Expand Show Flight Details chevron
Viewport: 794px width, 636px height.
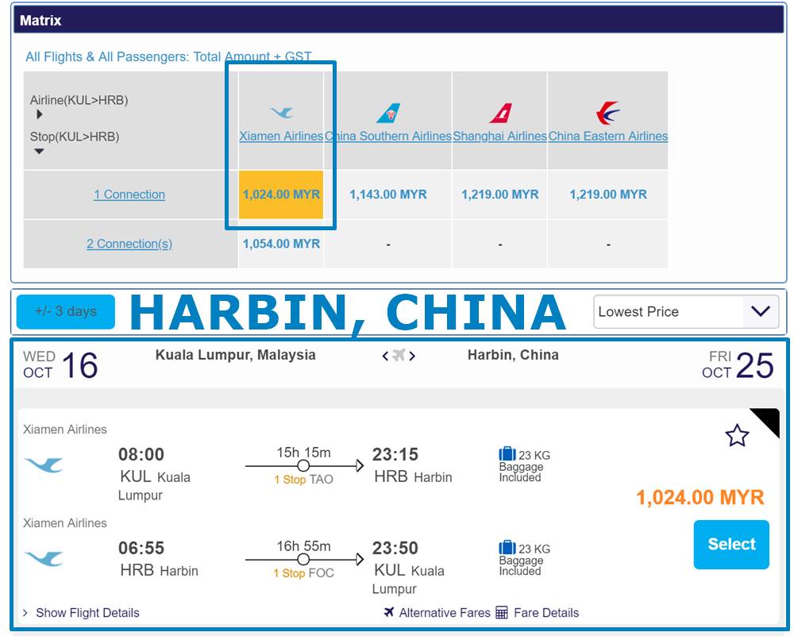(x=25, y=613)
